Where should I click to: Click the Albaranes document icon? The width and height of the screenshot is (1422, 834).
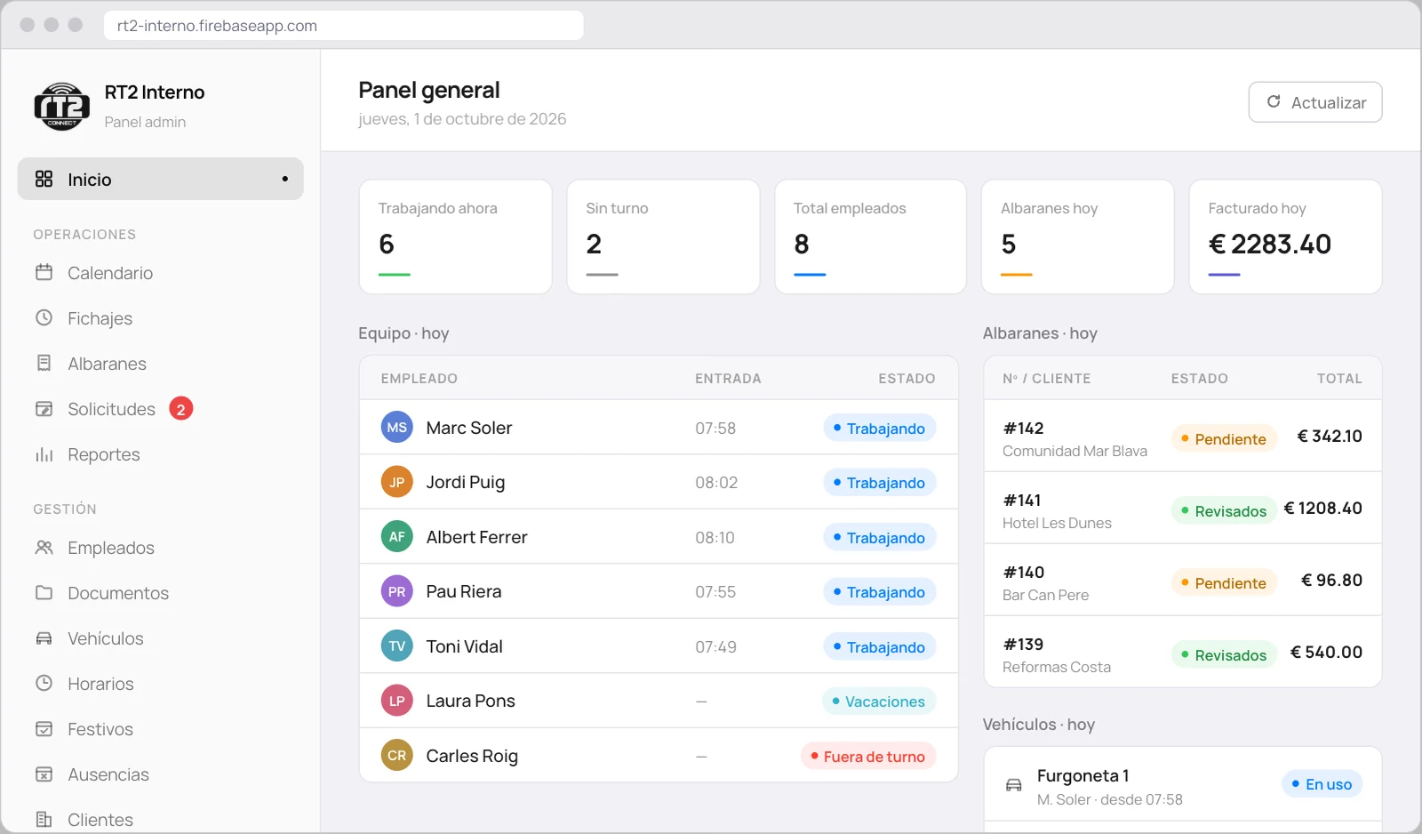pyautogui.click(x=44, y=363)
